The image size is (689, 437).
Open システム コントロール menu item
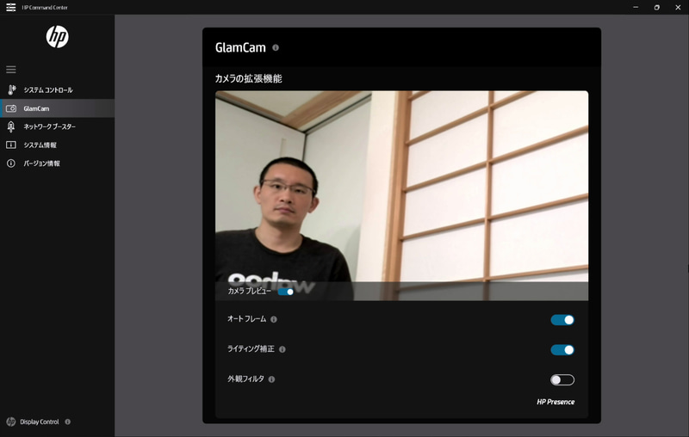click(57, 90)
